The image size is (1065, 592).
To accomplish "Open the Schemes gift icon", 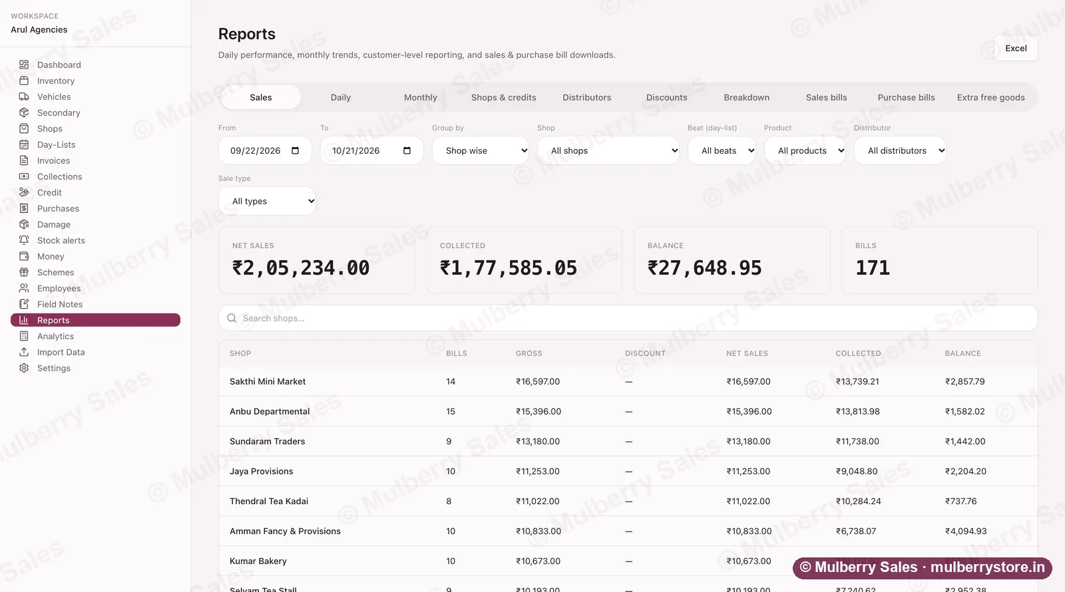I will pyautogui.click(x=24, y=272).
